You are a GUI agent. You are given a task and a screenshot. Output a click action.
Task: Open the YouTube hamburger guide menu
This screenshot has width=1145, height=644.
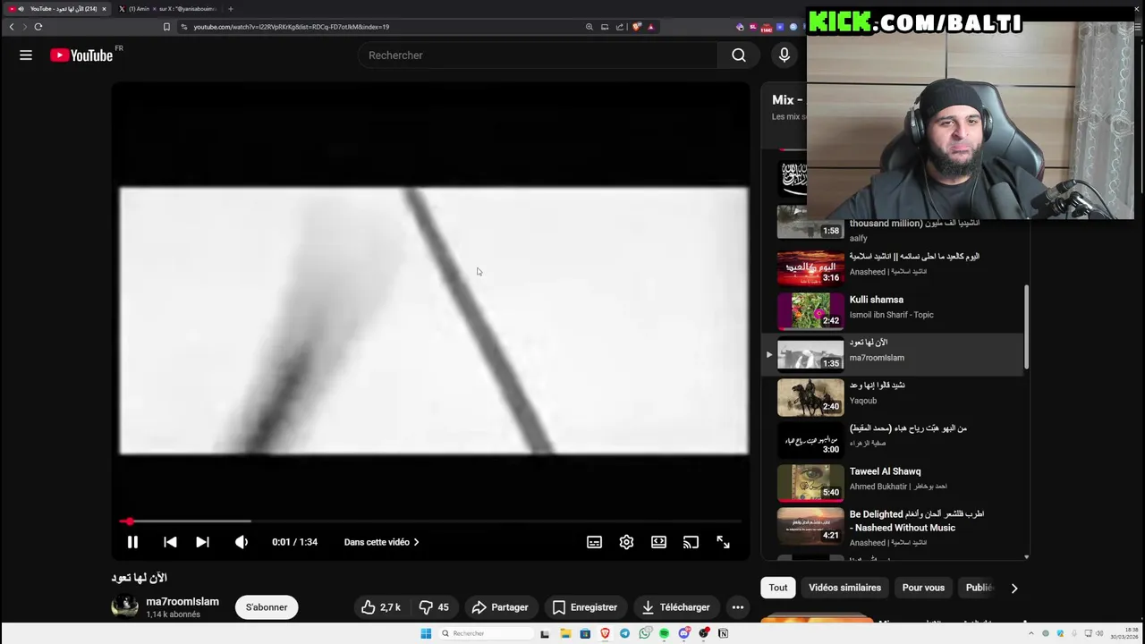(26, 55)
